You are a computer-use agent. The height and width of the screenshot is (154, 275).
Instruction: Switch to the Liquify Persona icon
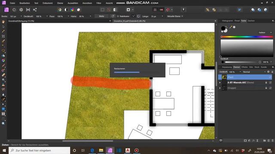tap(14, 10)
